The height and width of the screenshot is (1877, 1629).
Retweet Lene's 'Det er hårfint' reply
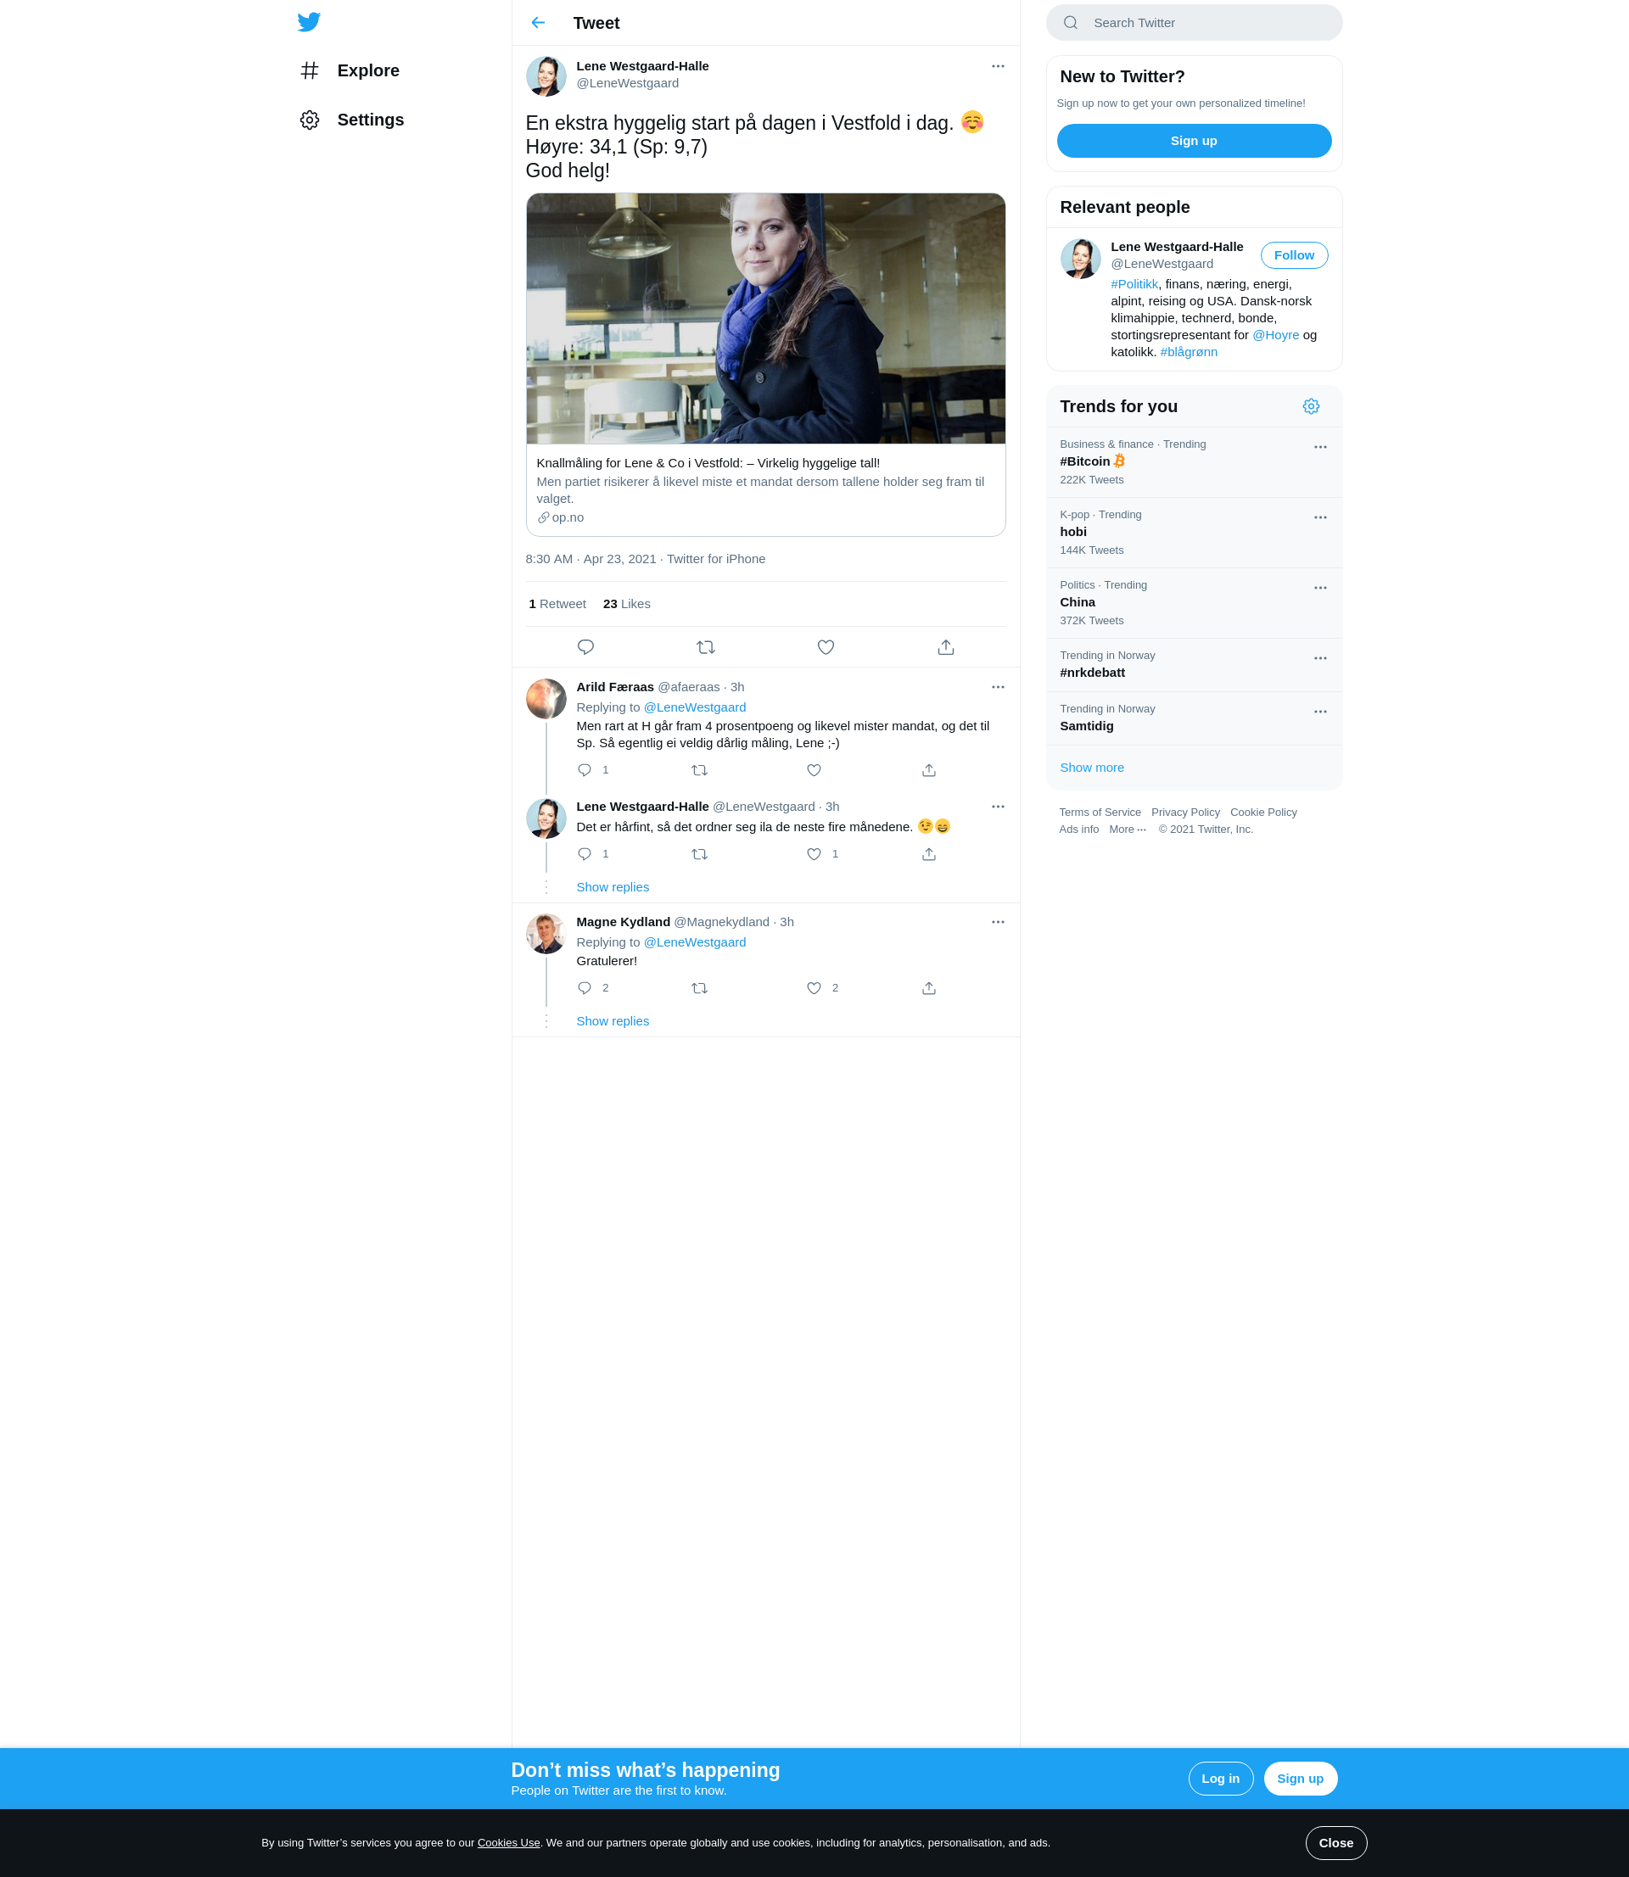(x=699, y=854)
